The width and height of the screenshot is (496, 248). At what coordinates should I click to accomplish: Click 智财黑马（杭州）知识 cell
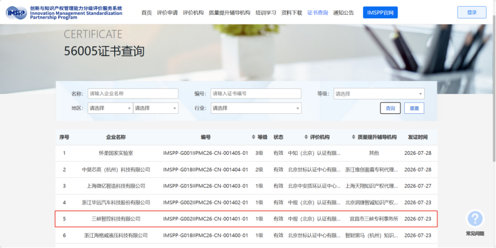pyautogui.click(x=371, y=235)
